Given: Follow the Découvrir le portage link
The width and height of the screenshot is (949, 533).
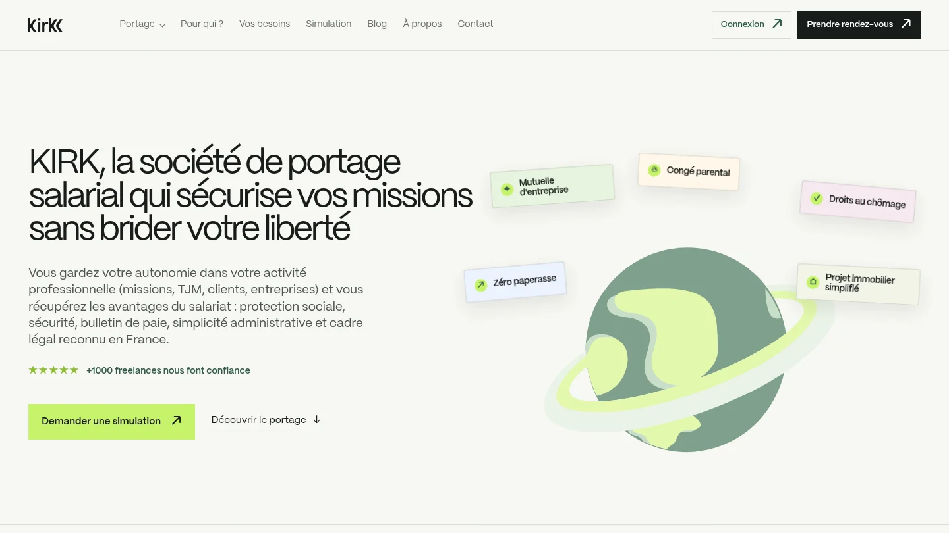Looking at the screenshot, I should pyautogui.click(x=266, y=420).
